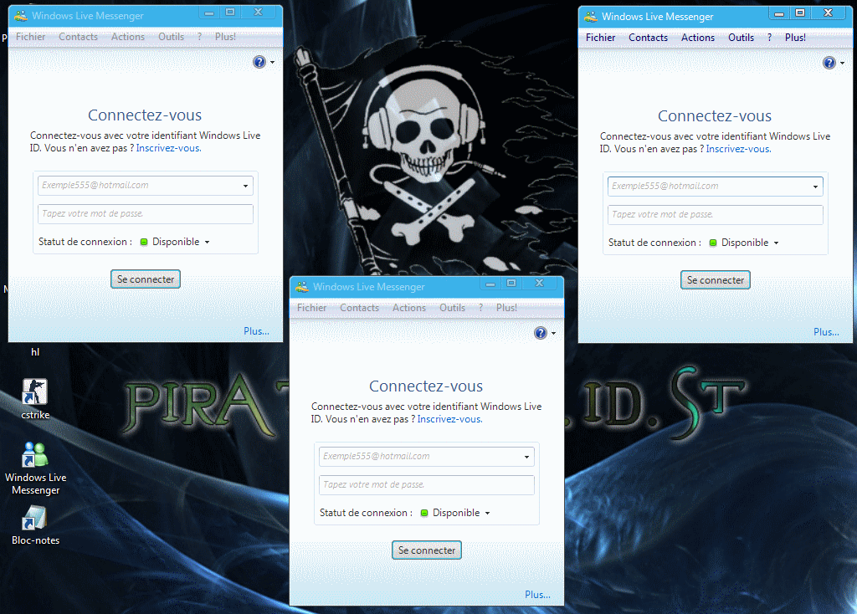Change the Disponible status in the right window

point(744,243)
